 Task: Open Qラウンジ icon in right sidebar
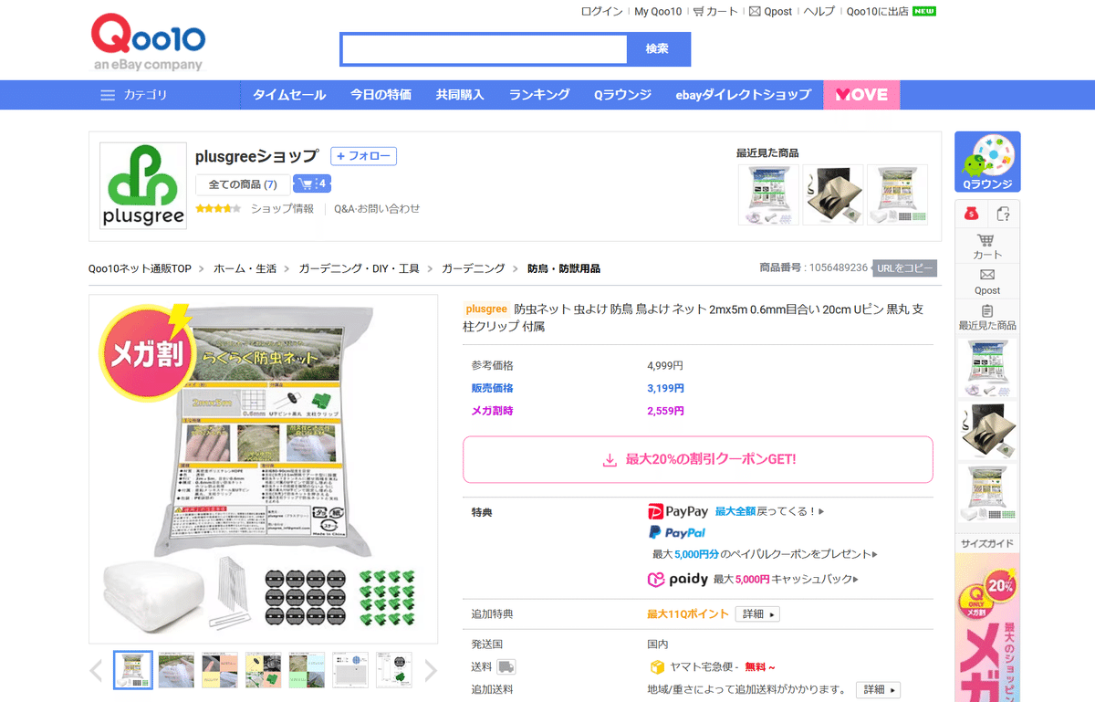pos(987,162)
